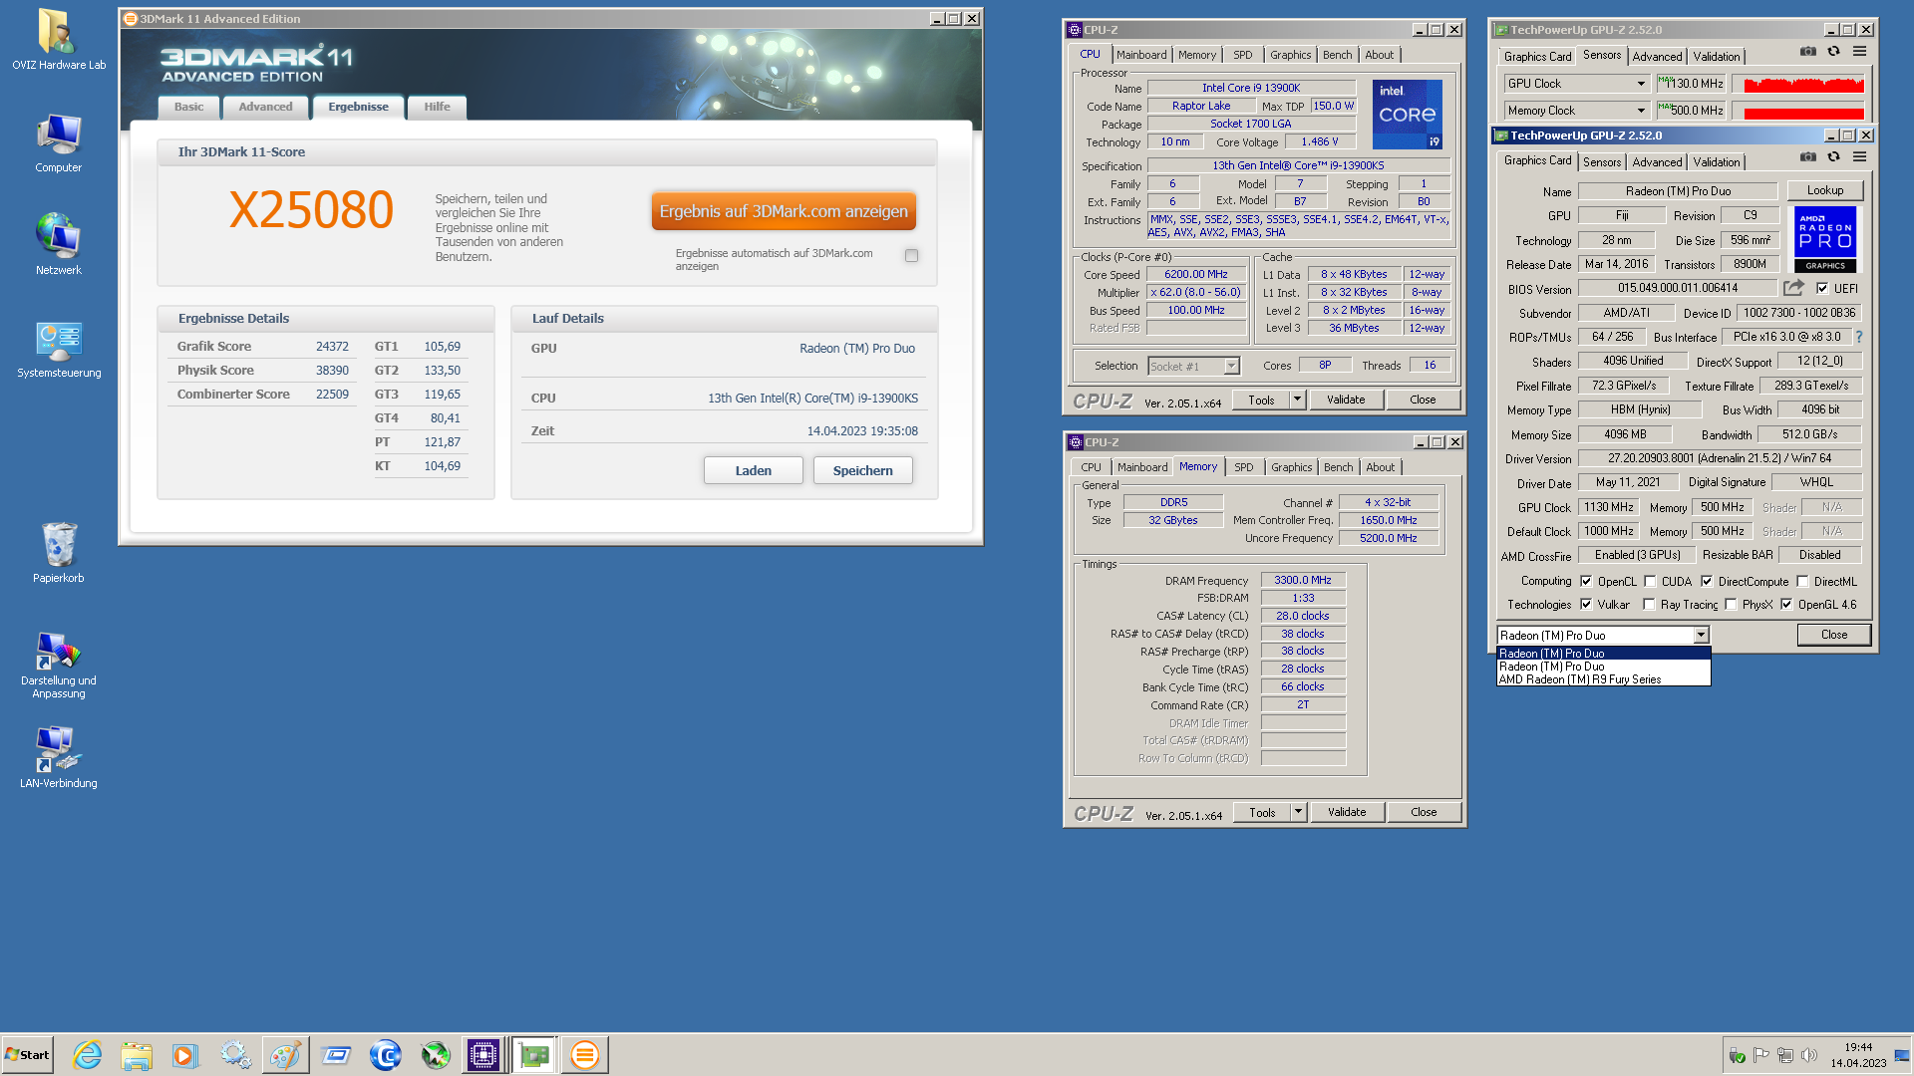The width and height of the screenshot is (1914, 1076).
Task: Open the Paint palette taskbar icon
Action: (x=285, y=1055)
